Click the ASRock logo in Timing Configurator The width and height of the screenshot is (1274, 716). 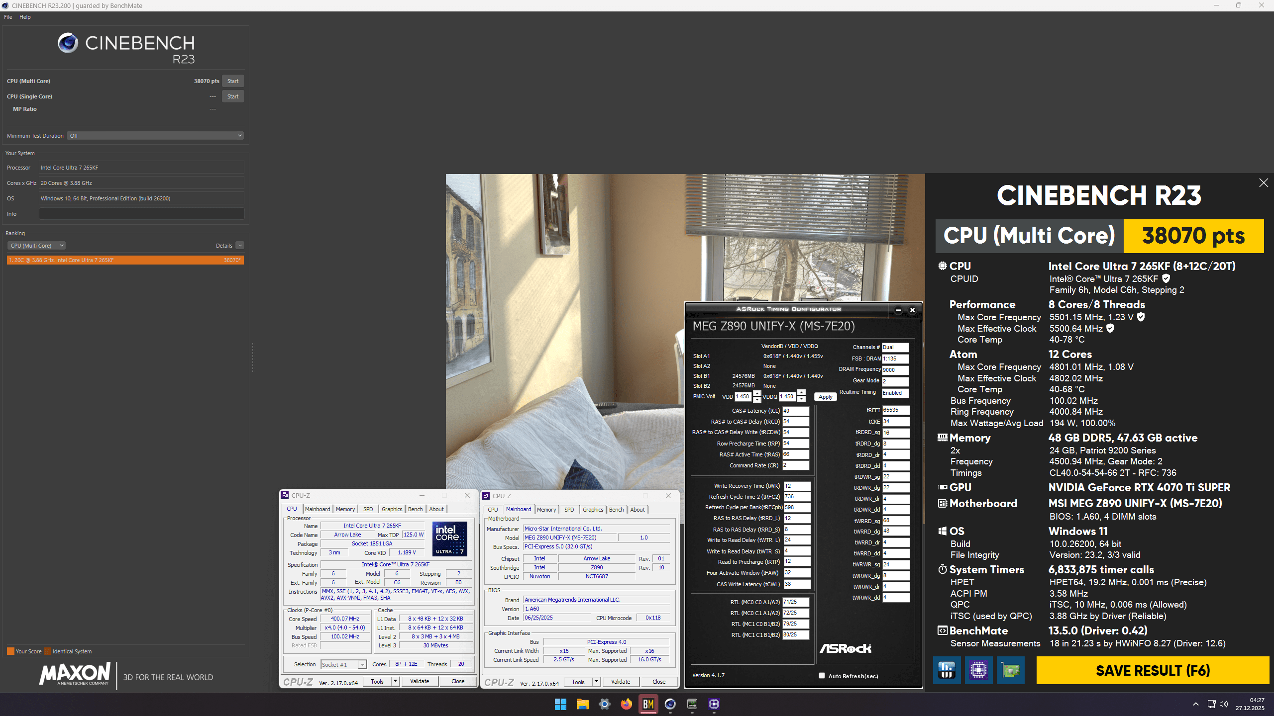coord(846,648)
